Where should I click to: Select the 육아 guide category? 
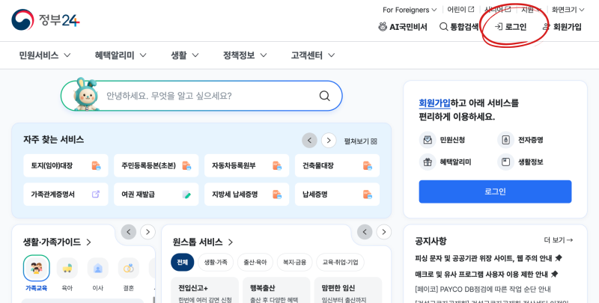[67, 274]
